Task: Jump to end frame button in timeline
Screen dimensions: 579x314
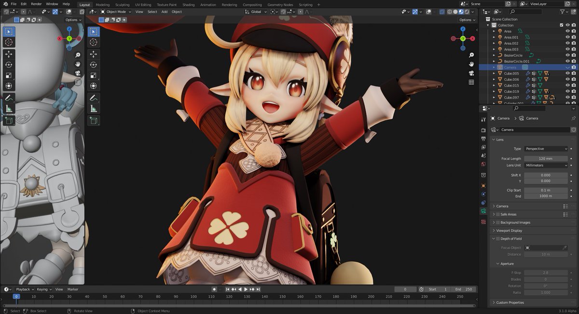Action: [258, 289]
